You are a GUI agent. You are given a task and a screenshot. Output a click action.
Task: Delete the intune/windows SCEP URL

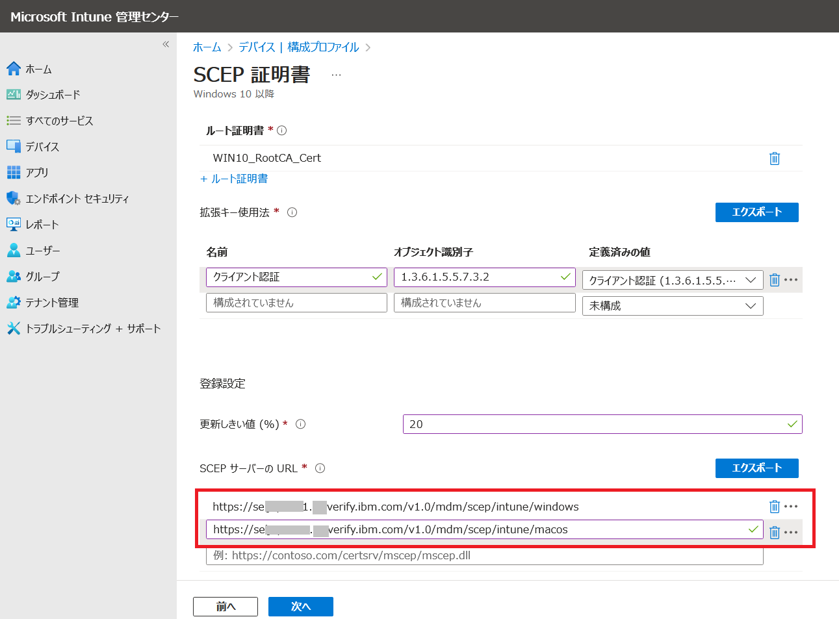(775, 507)
